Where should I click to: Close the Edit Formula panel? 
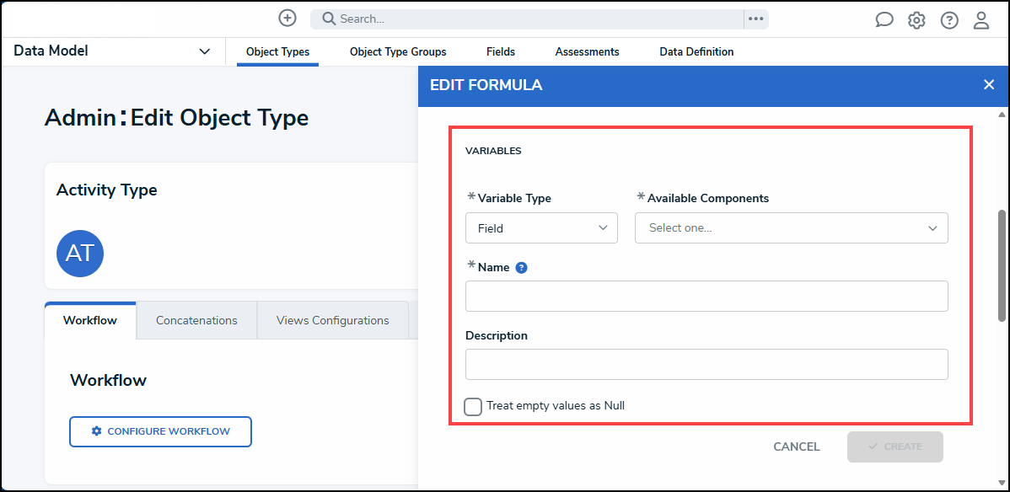click(x=989, y=84)
